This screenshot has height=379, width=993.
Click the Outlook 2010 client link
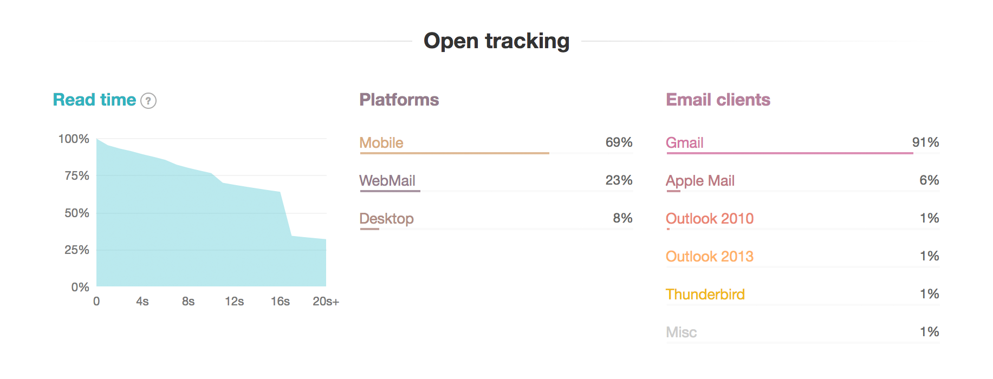pyautogui.click(x=710, y=219)
